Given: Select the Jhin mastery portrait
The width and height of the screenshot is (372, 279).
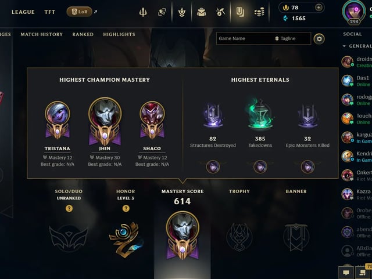Looking at the screenshot, I should [105, 121].
